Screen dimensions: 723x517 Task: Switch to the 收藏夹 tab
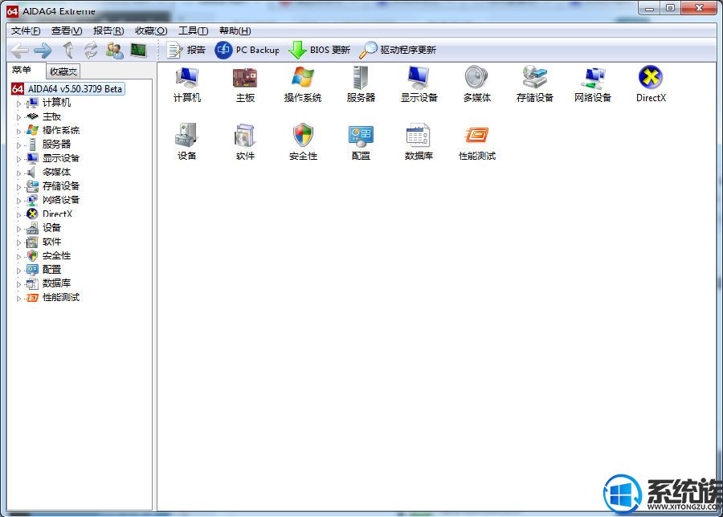coord(63,71)
